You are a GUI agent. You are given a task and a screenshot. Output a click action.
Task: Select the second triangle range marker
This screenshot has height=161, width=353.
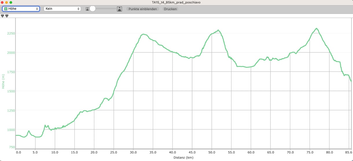coord(7,16)
